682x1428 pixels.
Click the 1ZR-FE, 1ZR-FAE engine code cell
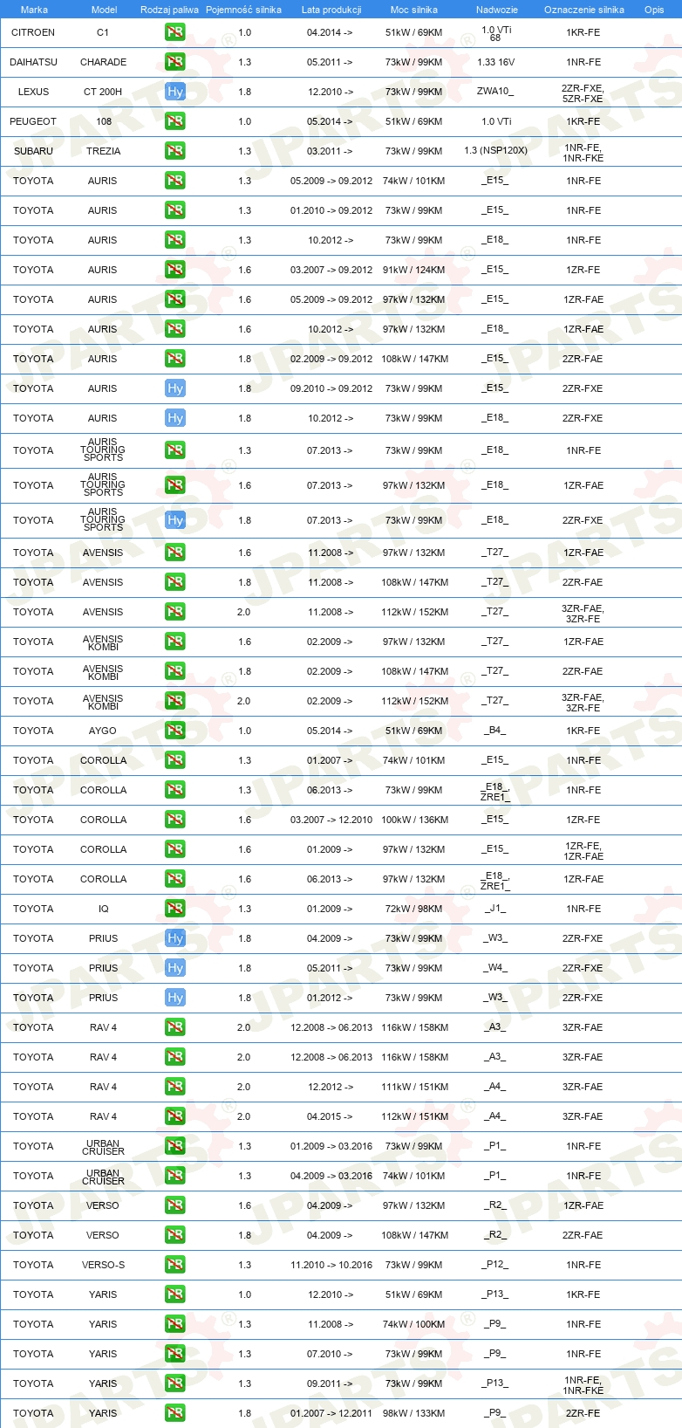(x=583, y=851)
